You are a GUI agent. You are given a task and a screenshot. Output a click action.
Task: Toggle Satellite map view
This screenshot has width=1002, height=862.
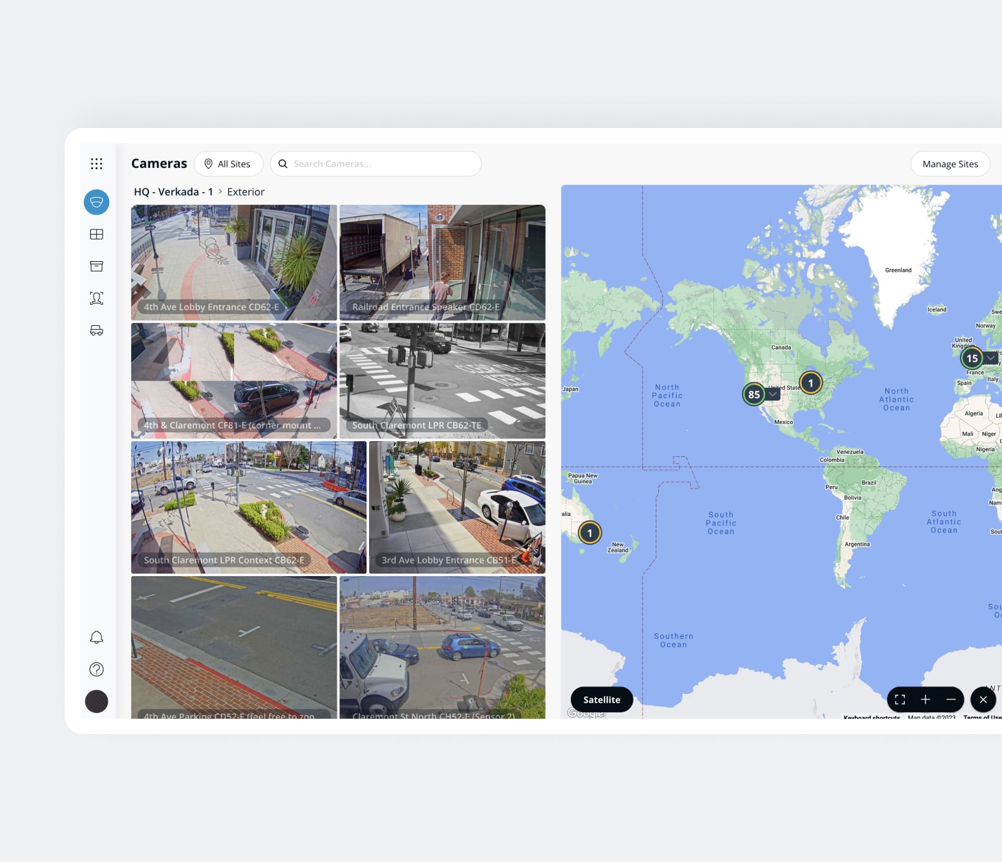(602, 700)
